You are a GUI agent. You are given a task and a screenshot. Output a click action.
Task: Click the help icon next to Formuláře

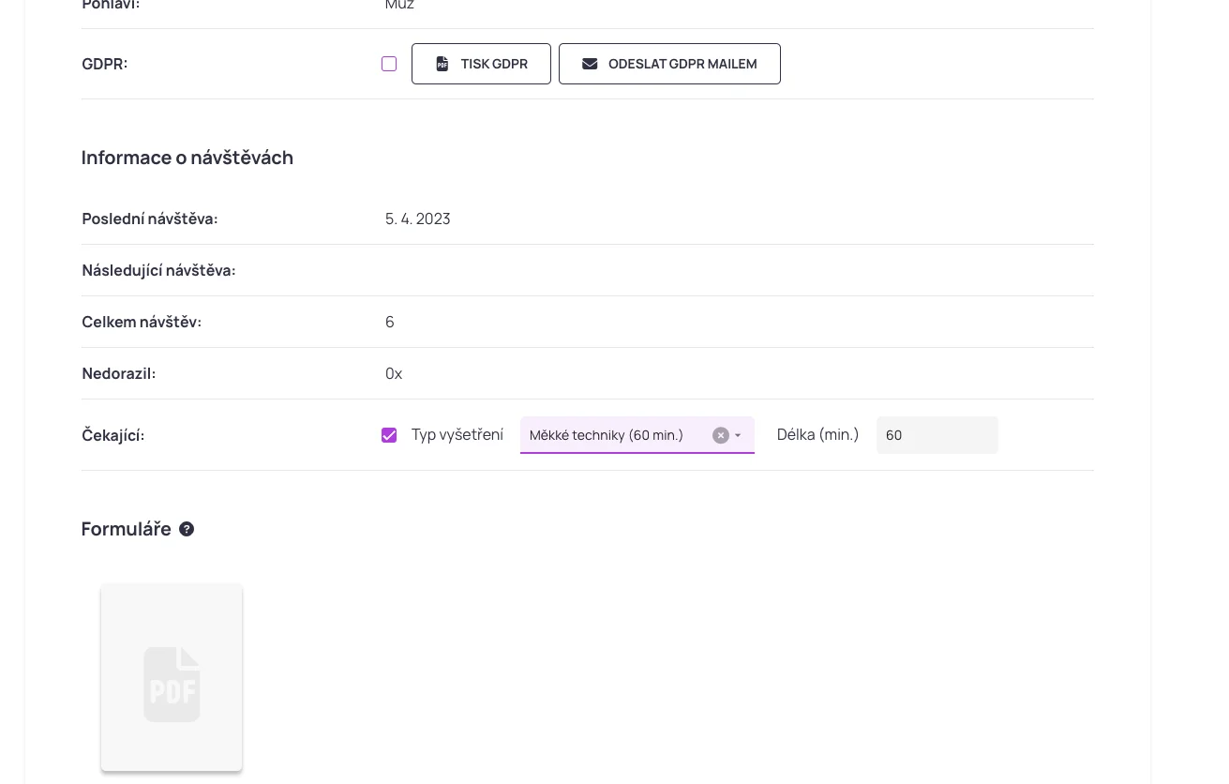pos(187,529)
